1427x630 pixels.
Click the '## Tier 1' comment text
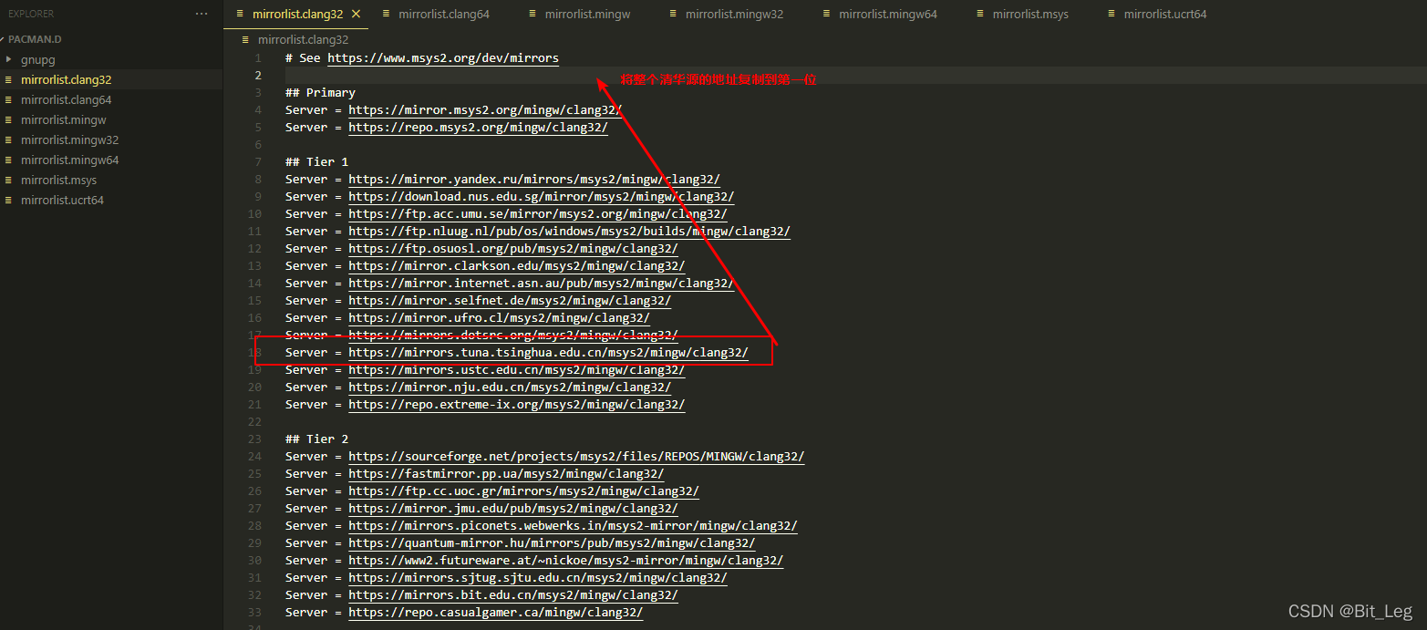tap(316, 161)
